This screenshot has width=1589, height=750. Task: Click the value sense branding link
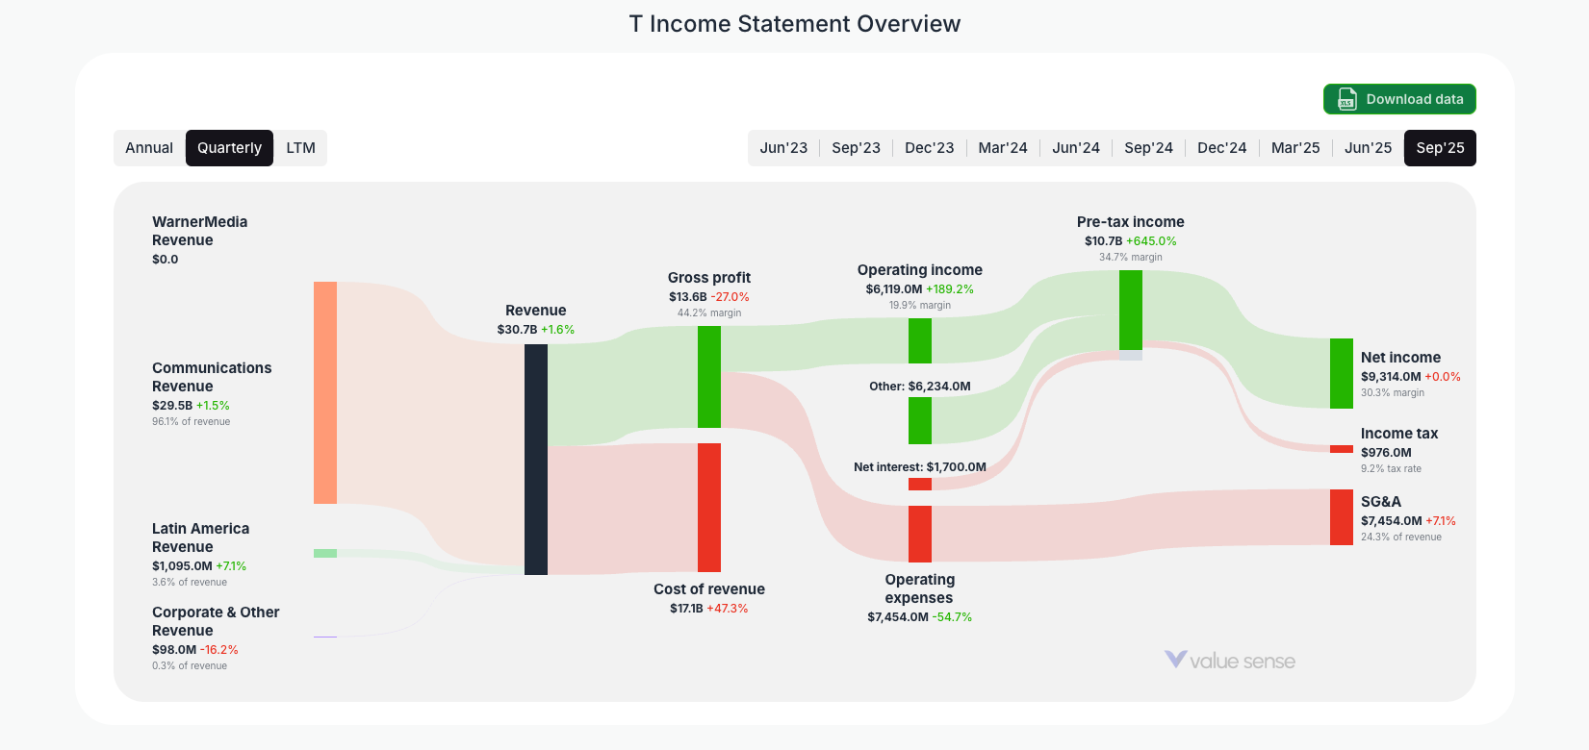point(1232,661)
